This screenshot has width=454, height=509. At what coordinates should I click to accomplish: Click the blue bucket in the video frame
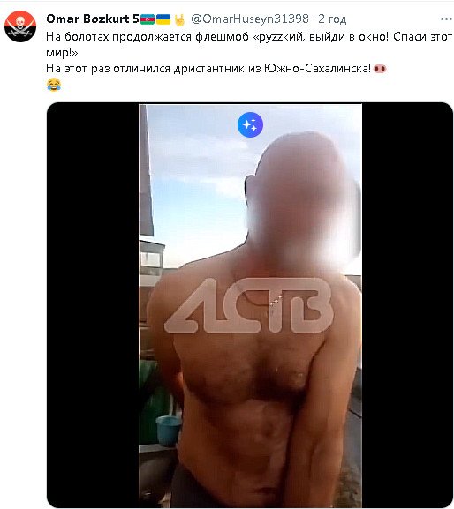coord(168,430)
